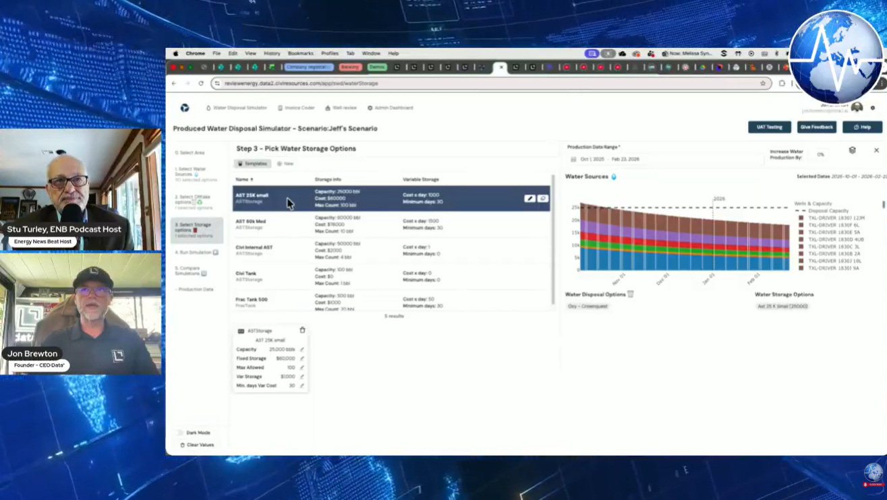
Task: Click the user avatar in the header
Action: 857,107
